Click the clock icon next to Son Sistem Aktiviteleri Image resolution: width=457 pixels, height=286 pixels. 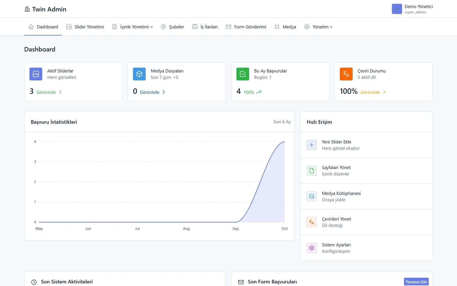point(34,282)
